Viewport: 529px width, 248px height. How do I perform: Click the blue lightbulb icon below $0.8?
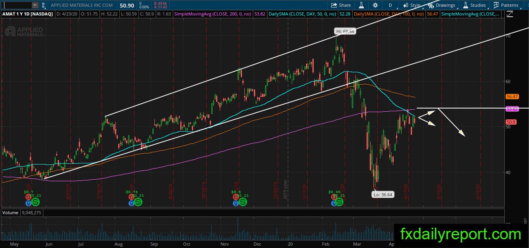(236, 203)
